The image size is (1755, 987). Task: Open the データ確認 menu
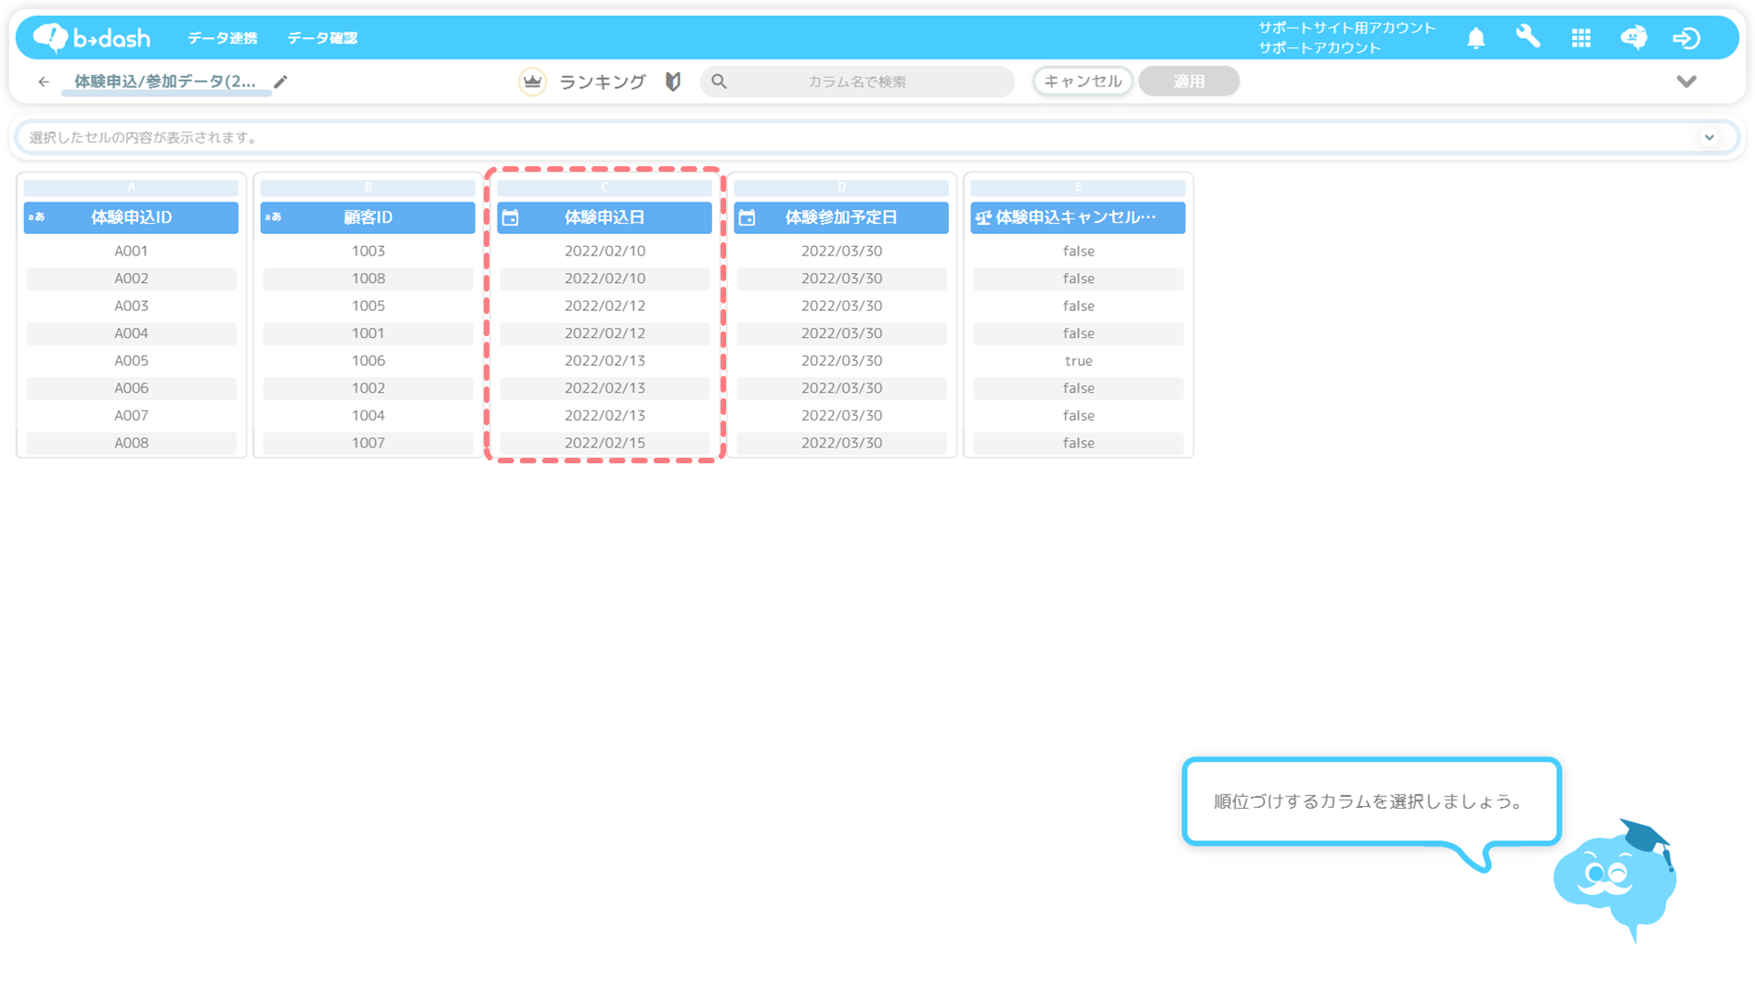pyautogui.click(x=322, y=38)
